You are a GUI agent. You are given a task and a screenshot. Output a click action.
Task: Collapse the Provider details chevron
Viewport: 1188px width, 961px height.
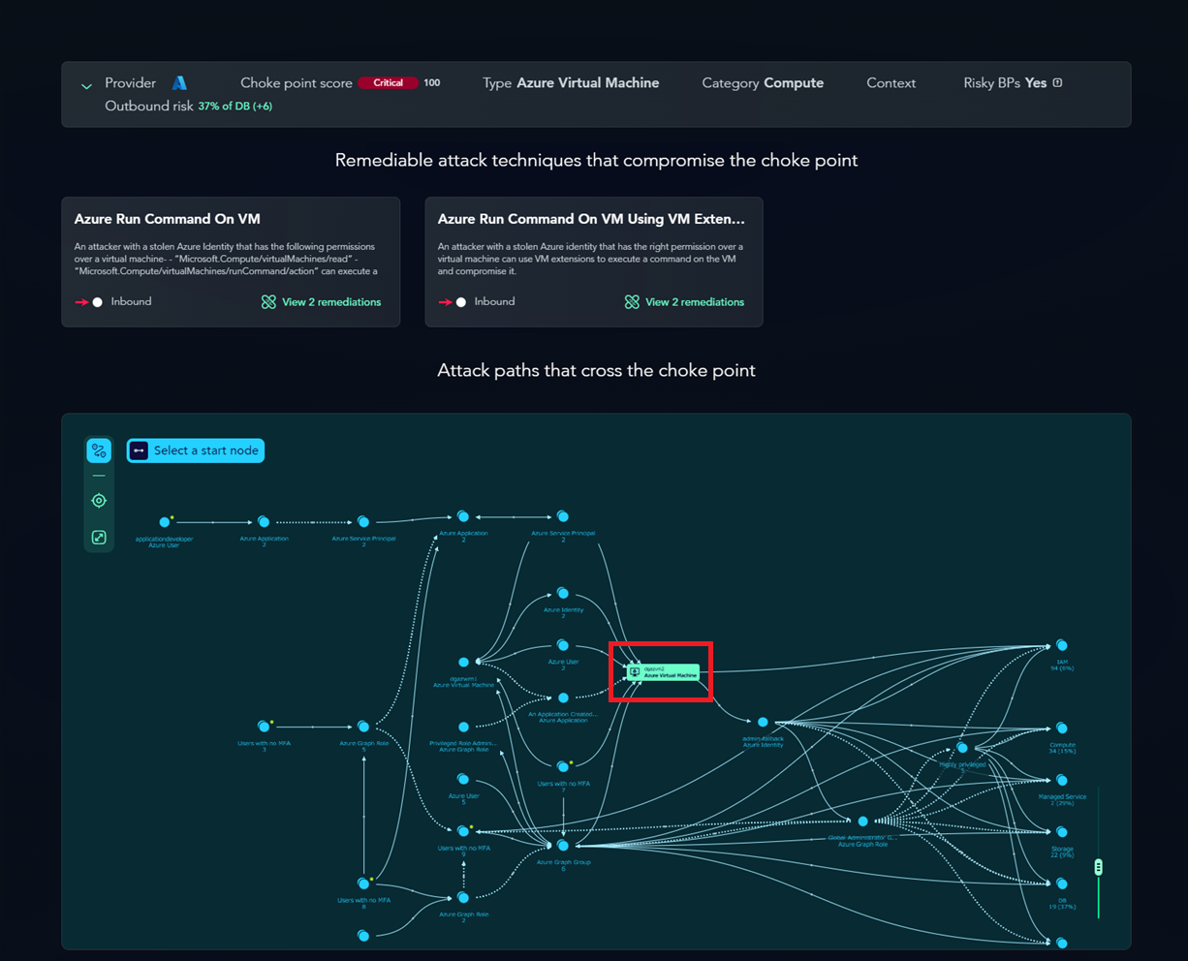point(86,85)
